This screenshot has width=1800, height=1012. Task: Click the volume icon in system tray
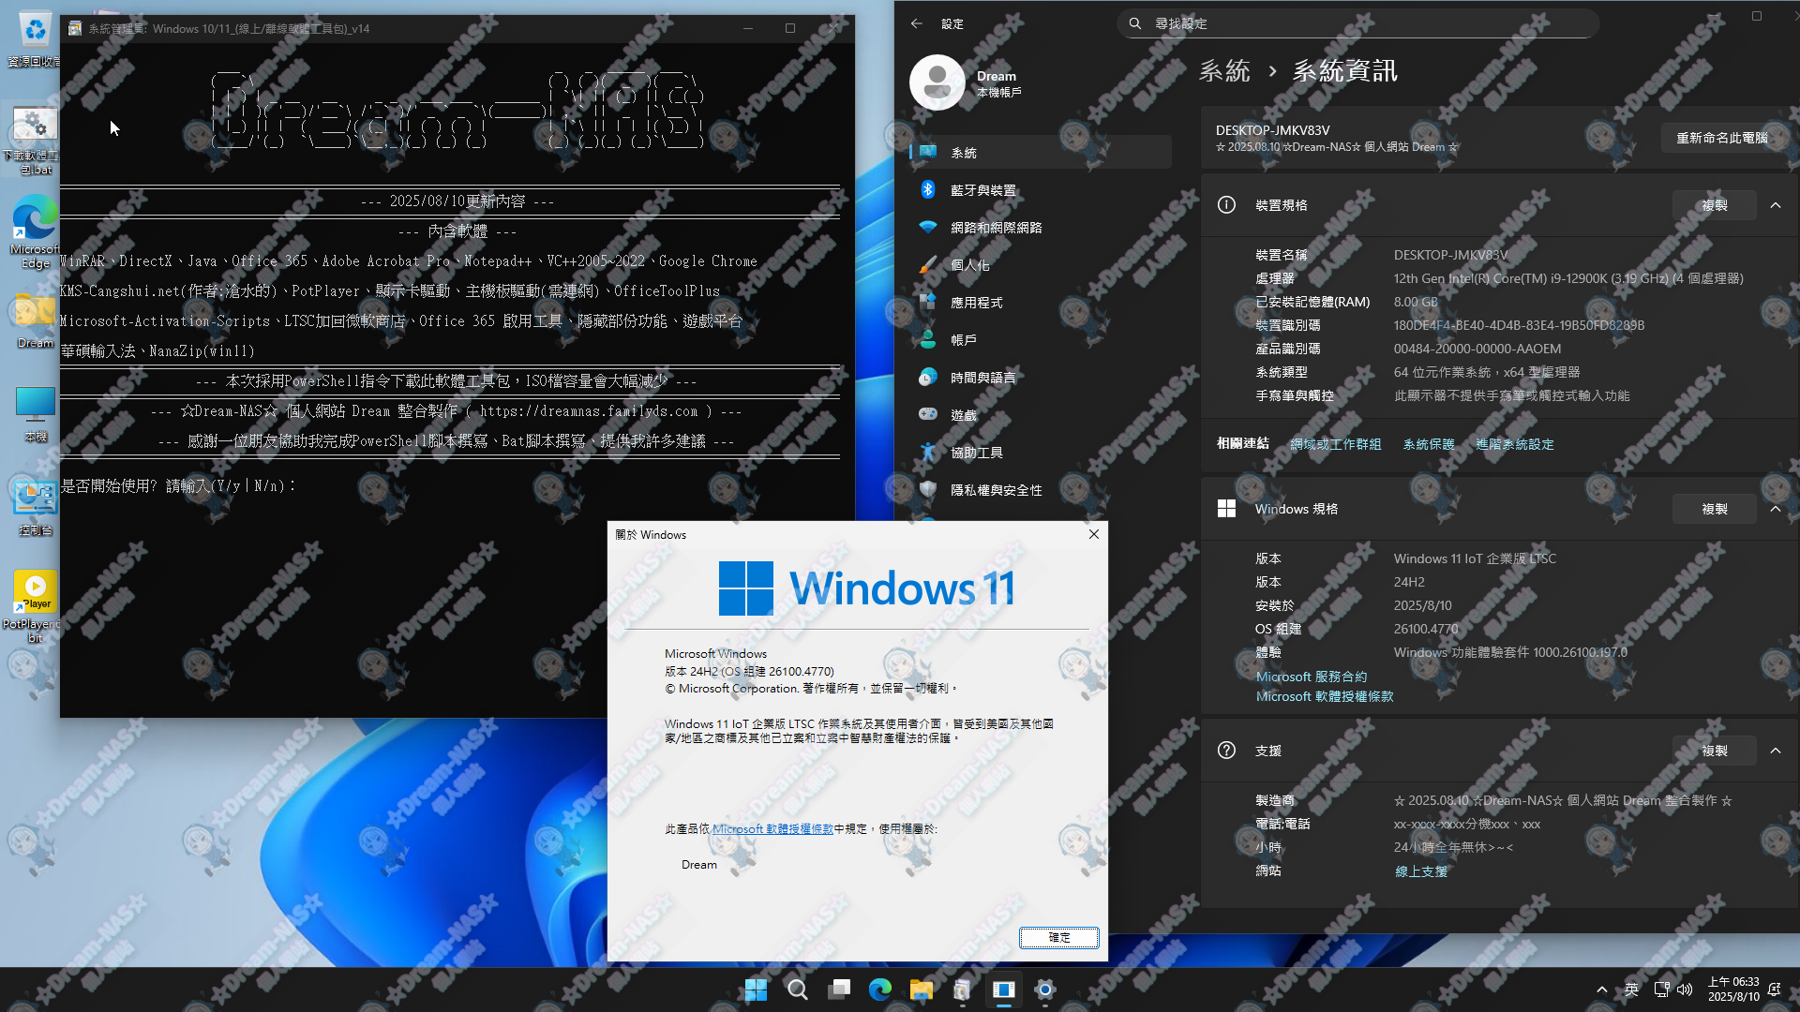pyautogui.click(x=1685, y=989)
